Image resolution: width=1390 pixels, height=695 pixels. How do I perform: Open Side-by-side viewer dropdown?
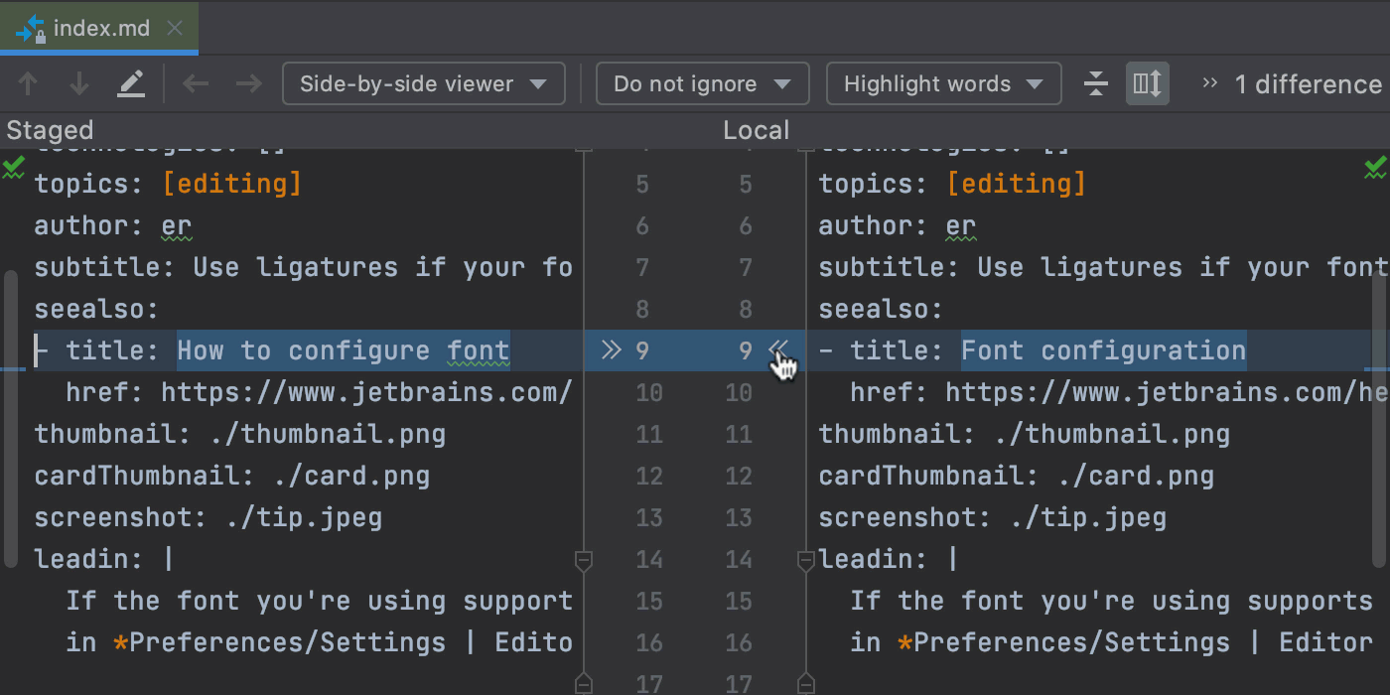pyautogui.click(x=424, y=84)
